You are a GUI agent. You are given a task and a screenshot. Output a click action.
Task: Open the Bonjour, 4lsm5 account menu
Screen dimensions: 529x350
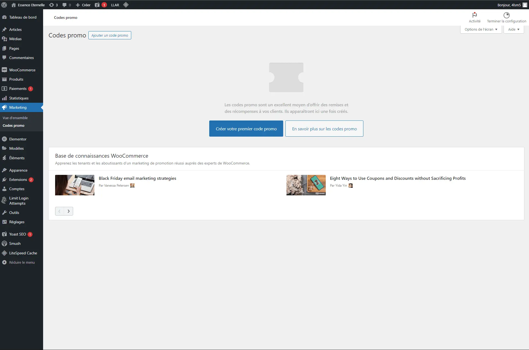tap(512, 5)
